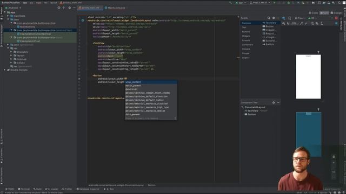Select Button in Component Tree
346x194 pixels.
coord(250,114)
